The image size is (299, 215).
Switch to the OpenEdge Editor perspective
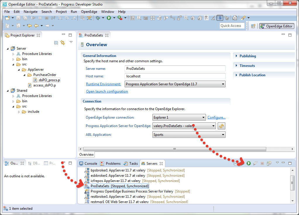(277, 26)
